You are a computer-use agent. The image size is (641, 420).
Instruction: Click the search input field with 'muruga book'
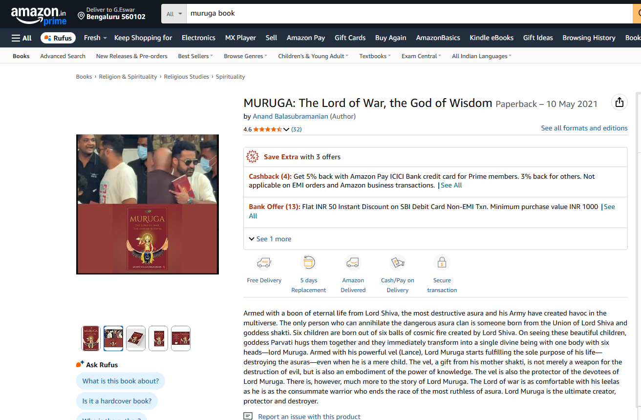point(409,14)
